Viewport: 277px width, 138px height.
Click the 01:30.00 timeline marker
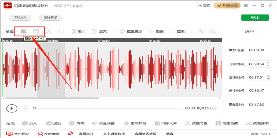pyautogui.click(x=155, y=41)
